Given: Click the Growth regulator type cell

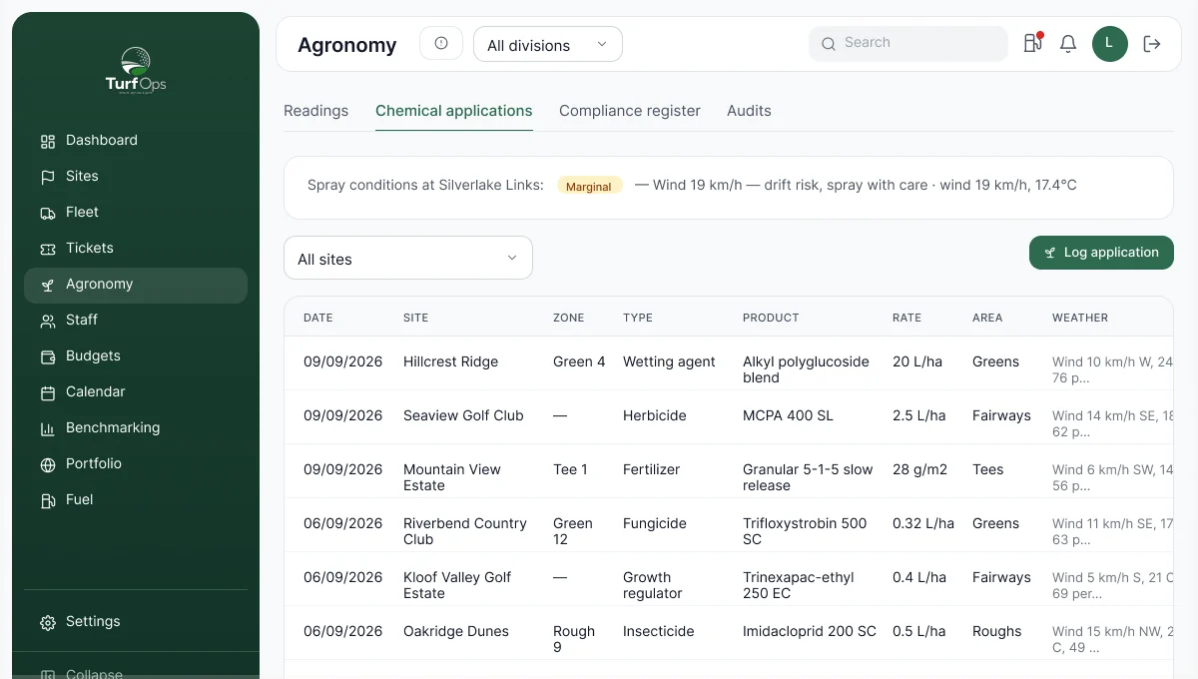Looking at the screenshot, I should [653, 585].
